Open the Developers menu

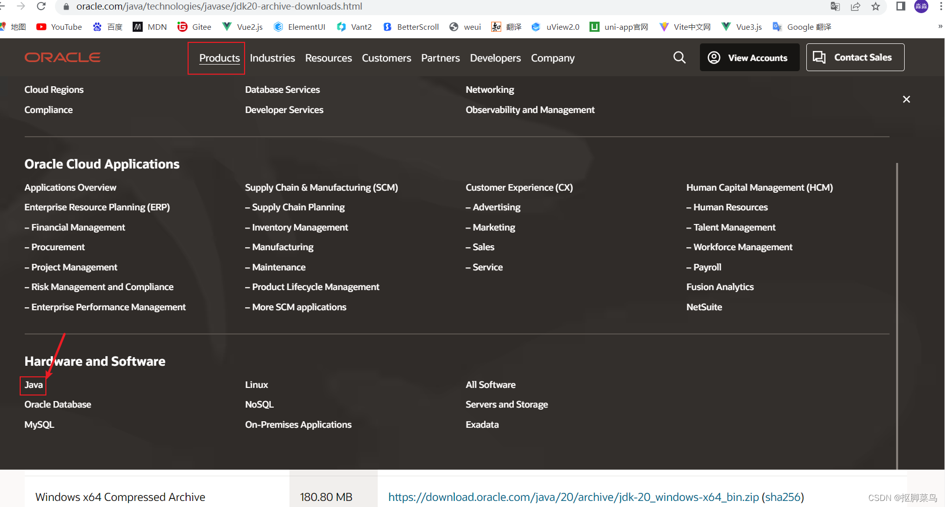tap(495, 58)
